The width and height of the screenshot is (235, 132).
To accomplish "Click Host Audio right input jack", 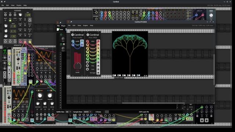I will click(x=73, y=45).
